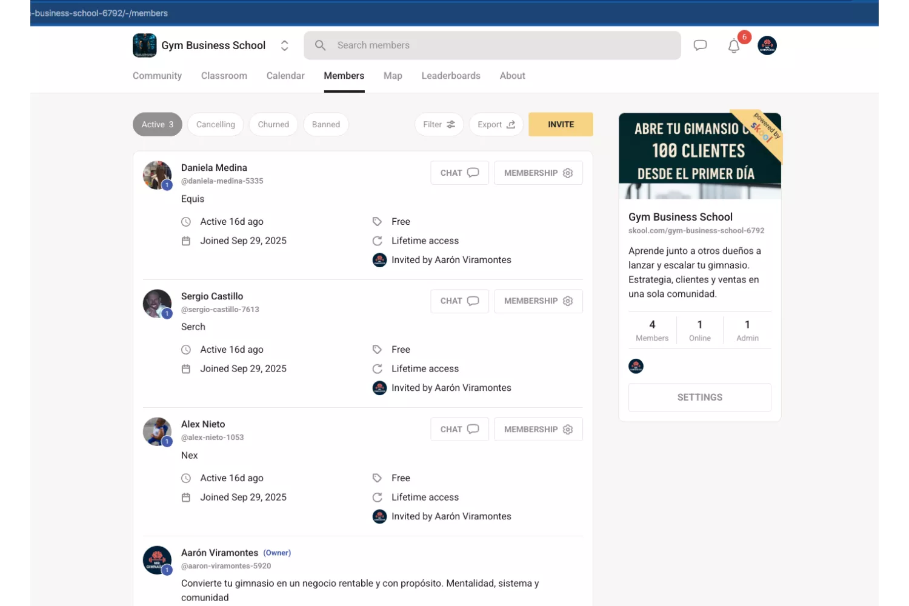Show Churned members filter
Screen dimensions: 909x606
click(x=273, y=125)
